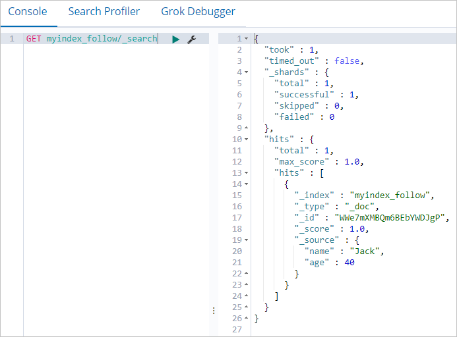
Task: Switch to Grok Debugger tab
Action: pyautogui.click(x=198, y=12)
